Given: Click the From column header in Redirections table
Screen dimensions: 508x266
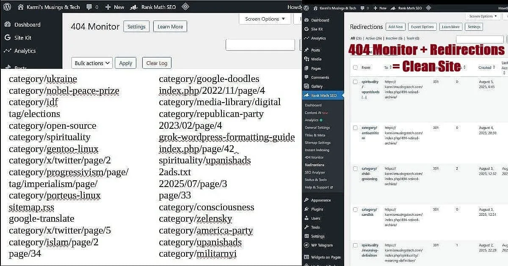Looking at the screenshot, I should 366,68.
